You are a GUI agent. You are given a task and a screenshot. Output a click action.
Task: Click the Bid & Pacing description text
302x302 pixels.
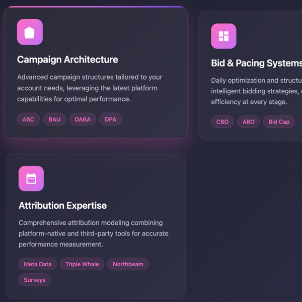256,91
